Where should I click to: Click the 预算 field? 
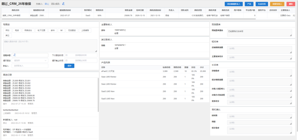pyautogui.click(x=259, y=122)
